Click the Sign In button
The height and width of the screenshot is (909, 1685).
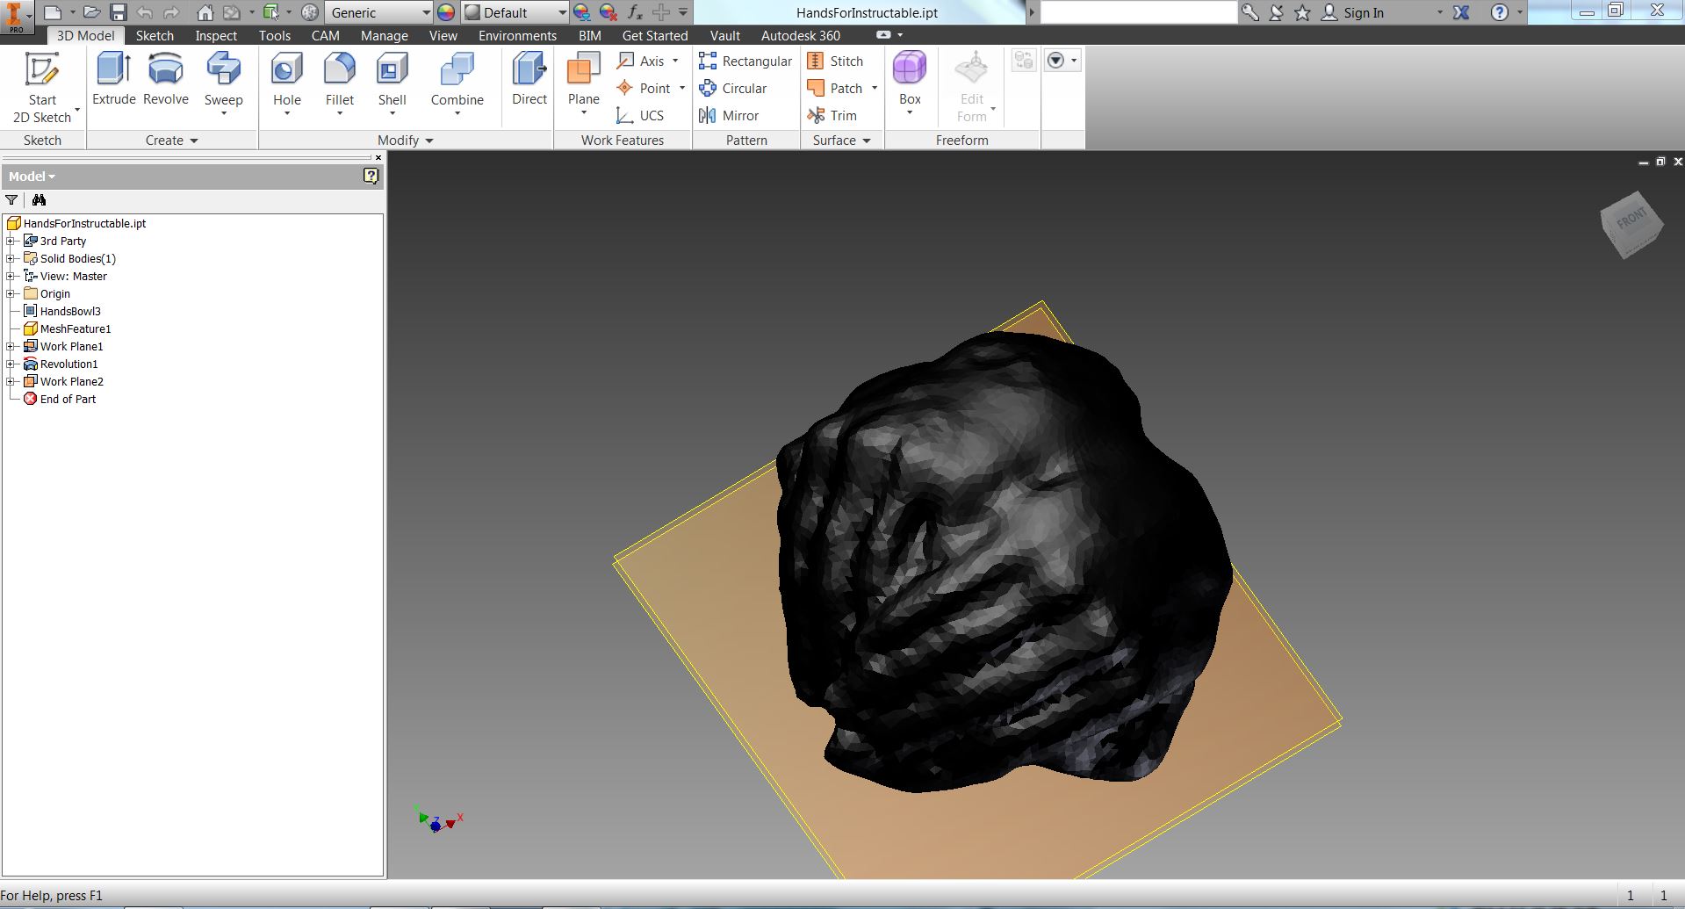pos(1353,12)
